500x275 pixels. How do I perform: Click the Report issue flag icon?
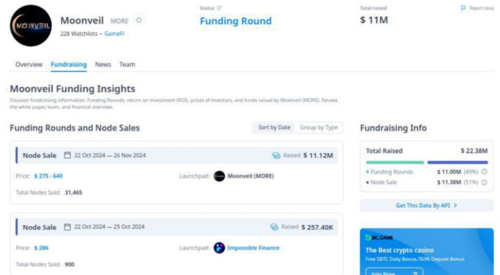(x=463, y=8)
